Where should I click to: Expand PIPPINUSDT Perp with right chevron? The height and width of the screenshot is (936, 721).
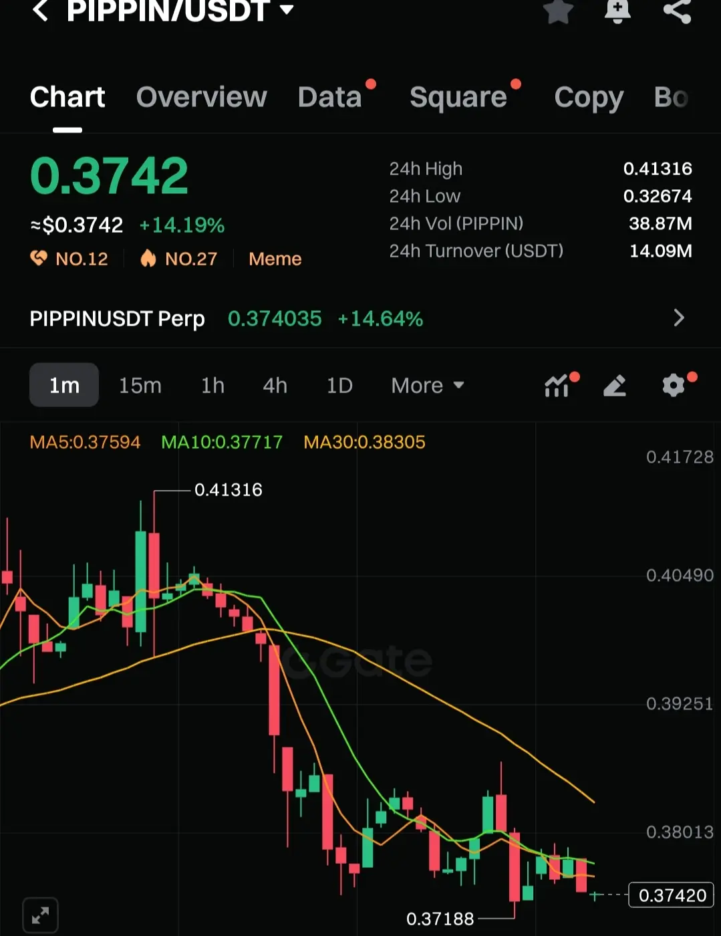[679, 318]
